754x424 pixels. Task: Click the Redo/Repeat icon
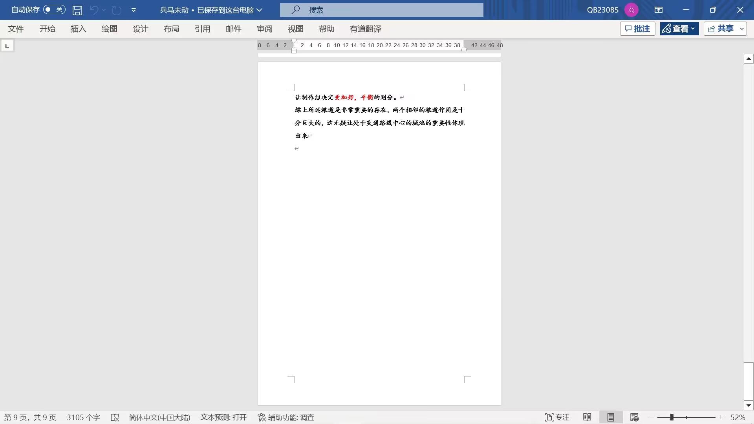(x=116, y=10)
